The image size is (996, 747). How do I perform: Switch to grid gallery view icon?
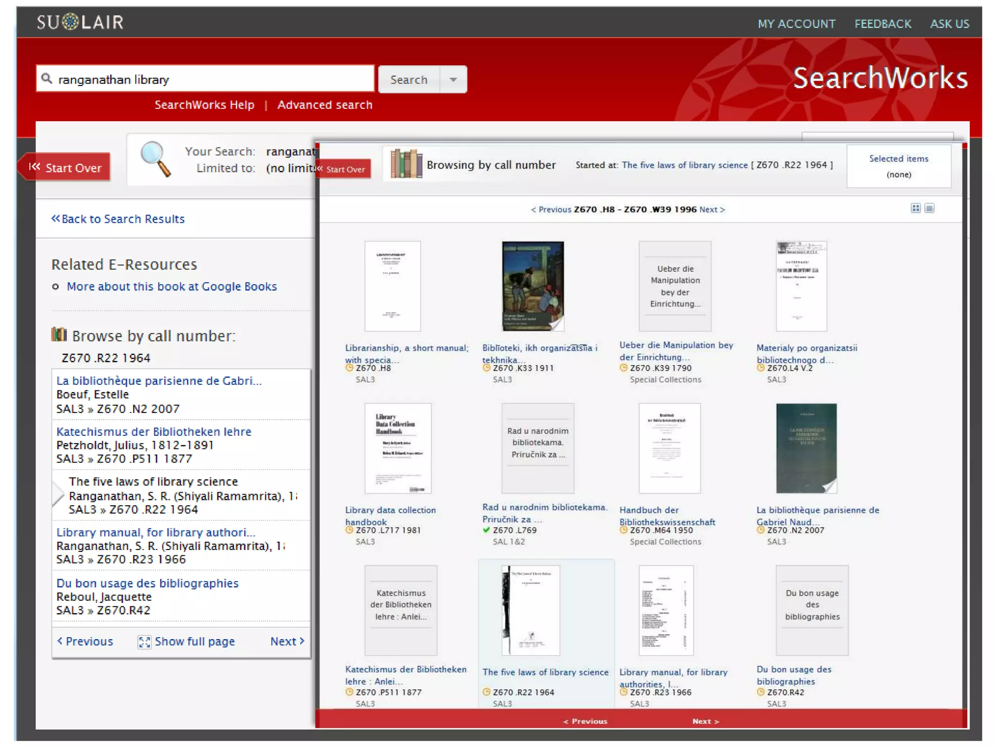point(915,208)
